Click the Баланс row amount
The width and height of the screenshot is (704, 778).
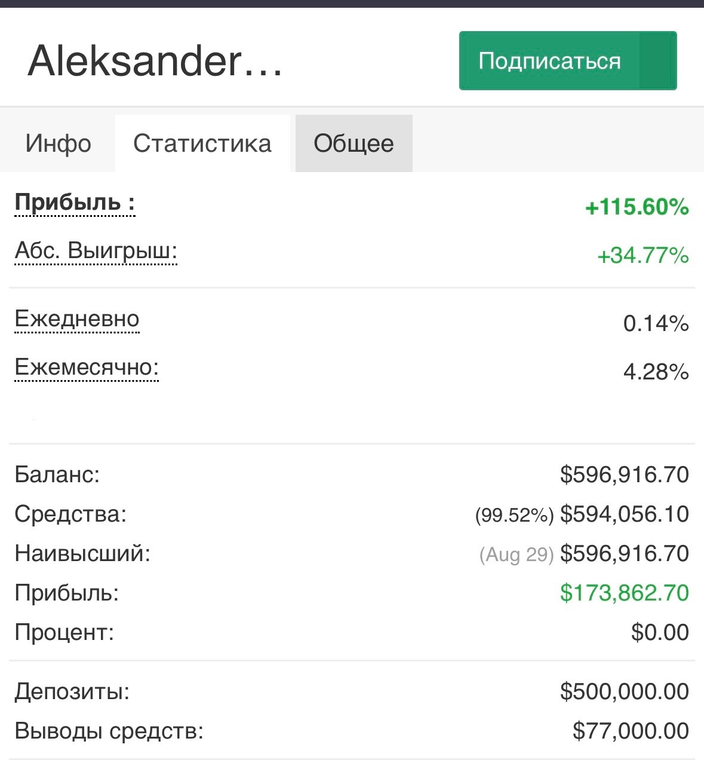pyautogui.click(x=624, y=474)
